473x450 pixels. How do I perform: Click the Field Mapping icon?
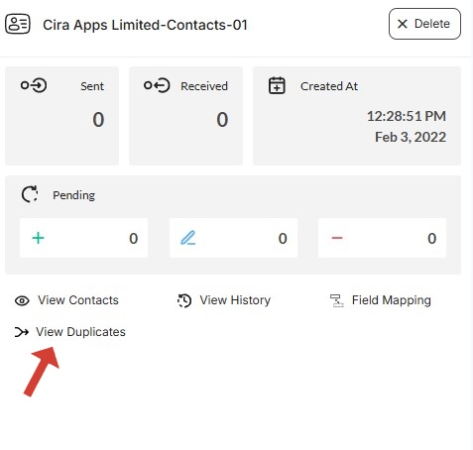[337, 300]
